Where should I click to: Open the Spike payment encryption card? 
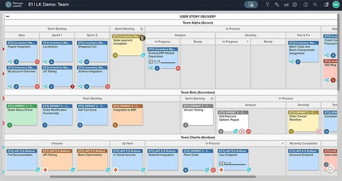(x=127, y=44)
